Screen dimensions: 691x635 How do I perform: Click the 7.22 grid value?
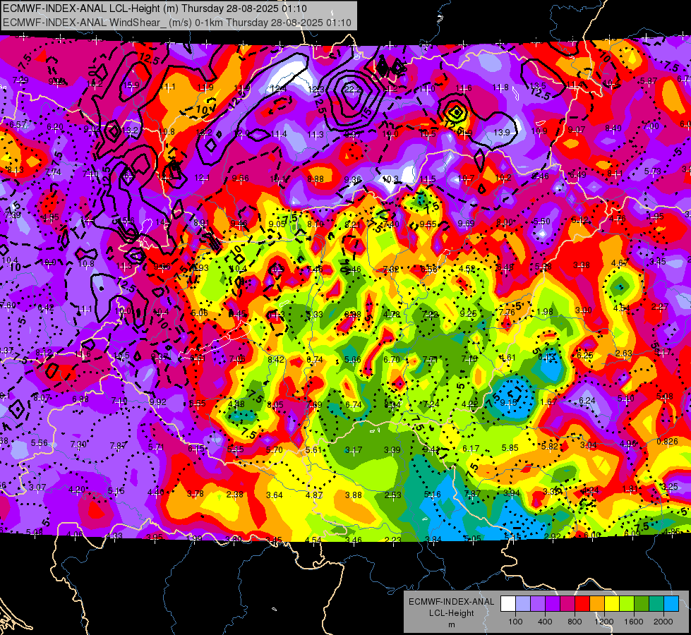(430, 314)
